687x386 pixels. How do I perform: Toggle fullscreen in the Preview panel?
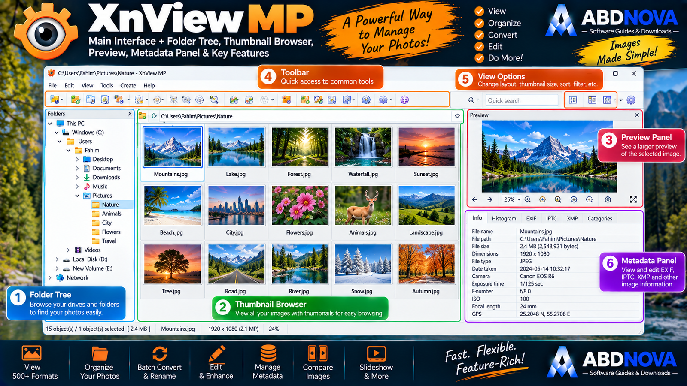click(633, 199)
